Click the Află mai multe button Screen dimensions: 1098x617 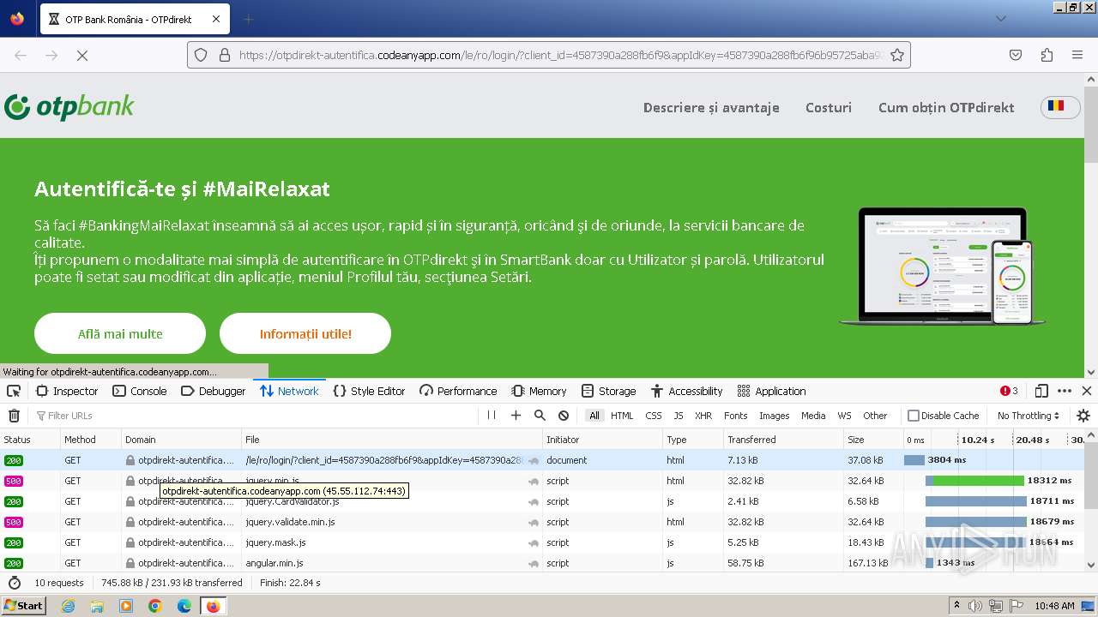point(120,333)
